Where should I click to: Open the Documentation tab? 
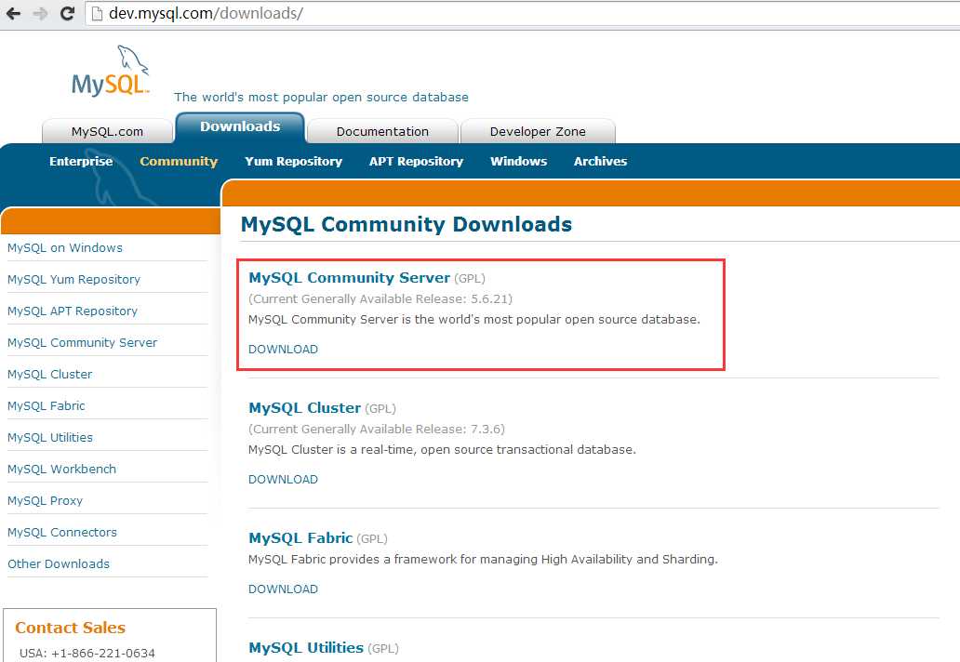382,131
